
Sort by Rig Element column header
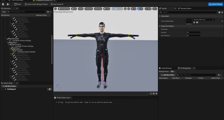(x=5, y=15)
